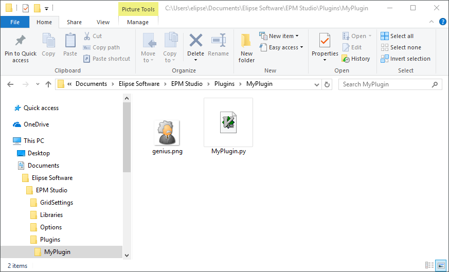Click the Rename icon in ribbon

(219, 41)
